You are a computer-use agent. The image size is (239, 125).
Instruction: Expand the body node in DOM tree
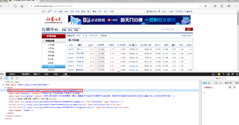tap(5, 116)
